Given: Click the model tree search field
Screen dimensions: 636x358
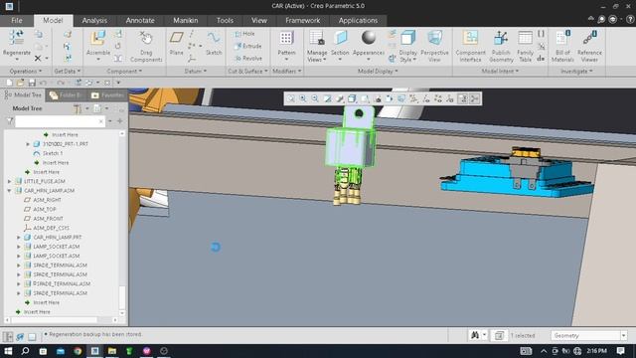Looking at the screenshot, I should (60, 121).
